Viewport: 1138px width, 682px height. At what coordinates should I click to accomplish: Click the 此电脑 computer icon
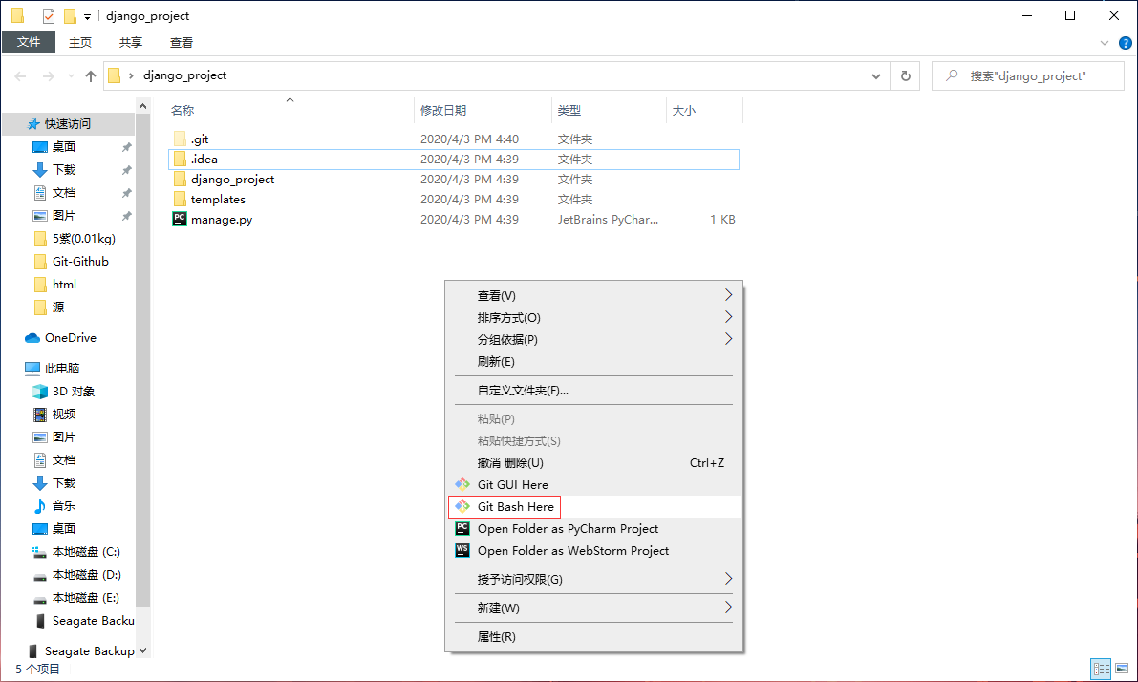point(32,369)
